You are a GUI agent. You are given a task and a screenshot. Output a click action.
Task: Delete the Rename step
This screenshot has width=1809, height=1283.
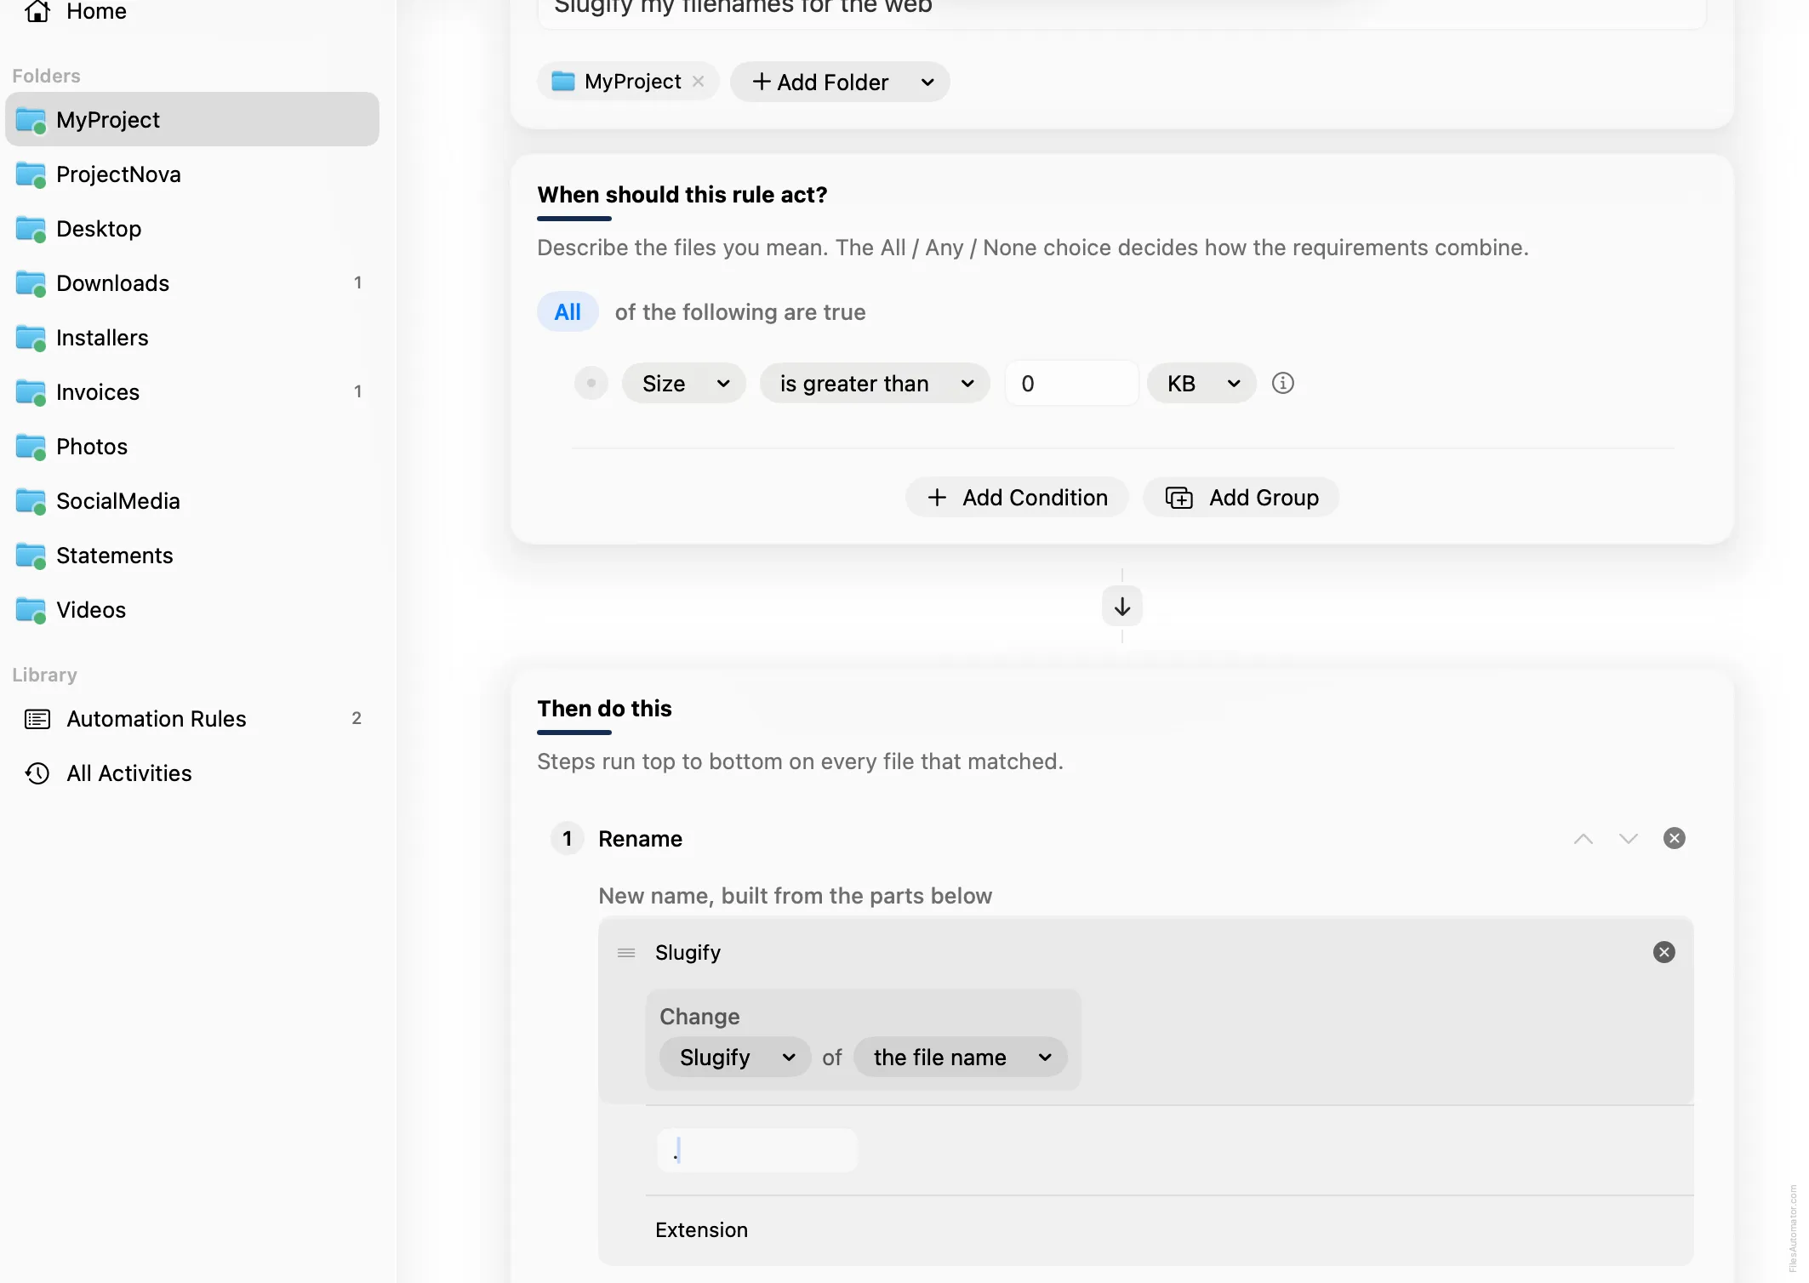pyautogui.click(x=1674, y=838)
